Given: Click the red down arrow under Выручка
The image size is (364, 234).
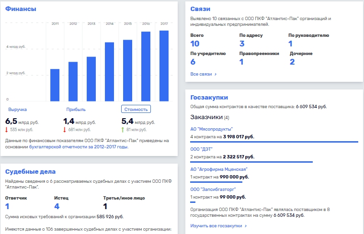Looking at the screenshot, I should coord(7,130).
